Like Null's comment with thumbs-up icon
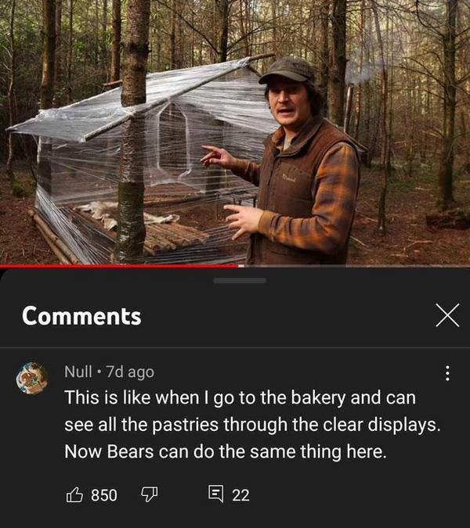Screen dimensions: 470x528 click(x=74, y=494)
